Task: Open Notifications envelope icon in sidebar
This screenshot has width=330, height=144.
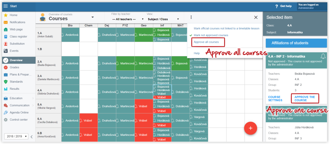Action: click(6, 22)
